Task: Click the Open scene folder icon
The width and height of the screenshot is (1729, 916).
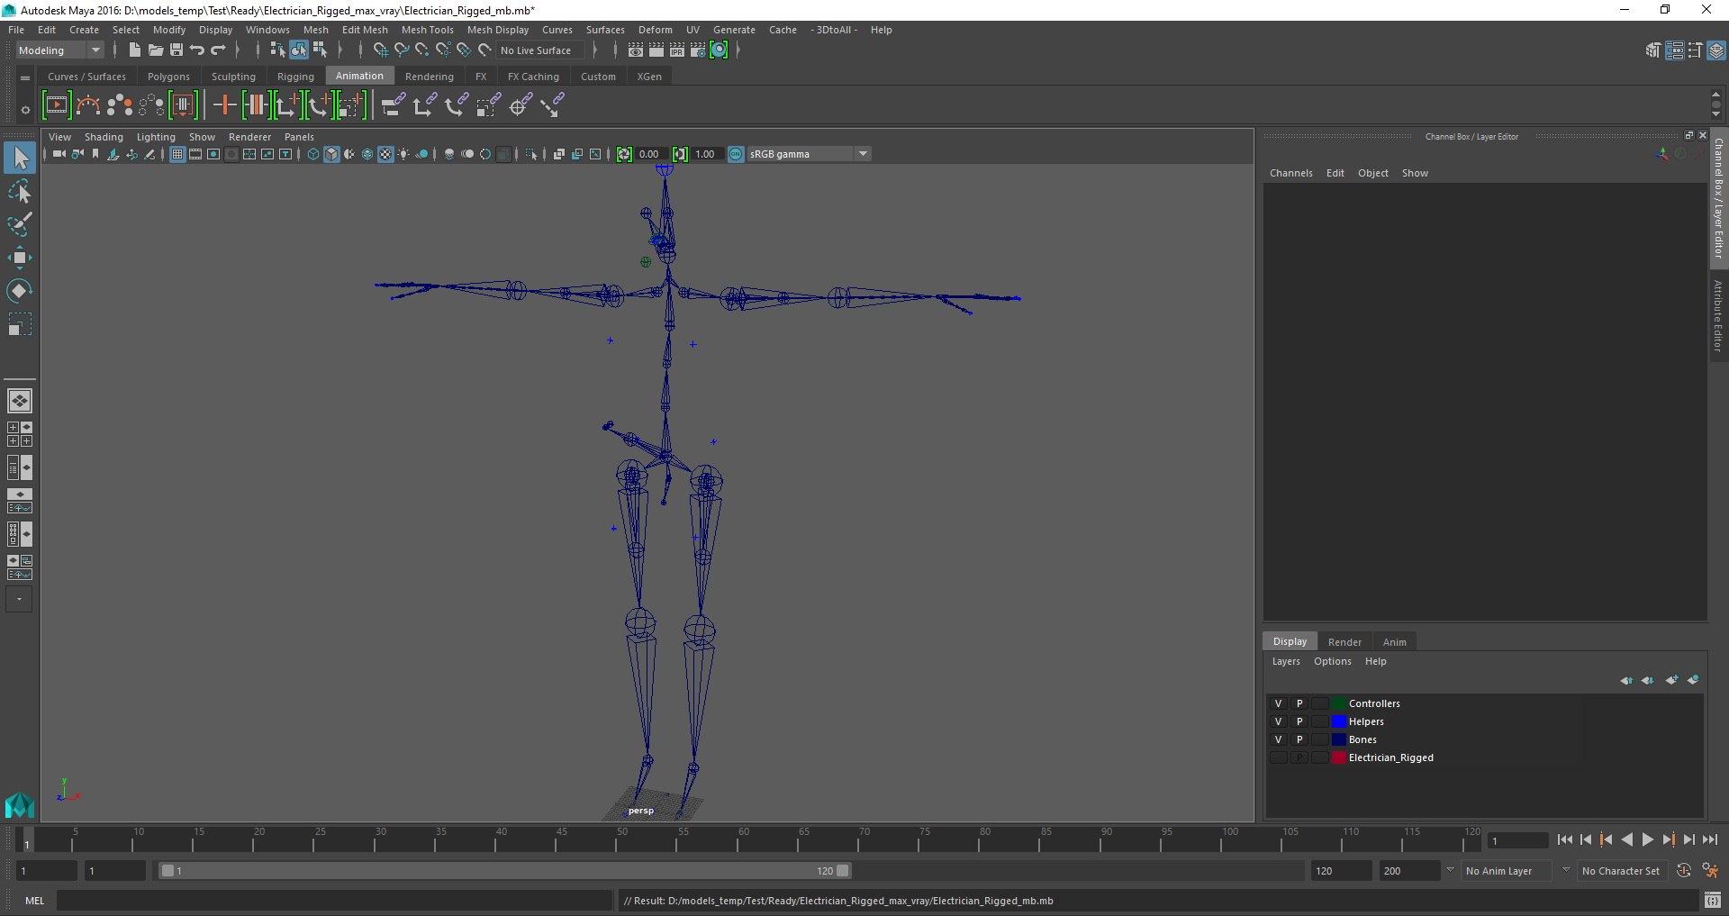Action: pos(155,50)
